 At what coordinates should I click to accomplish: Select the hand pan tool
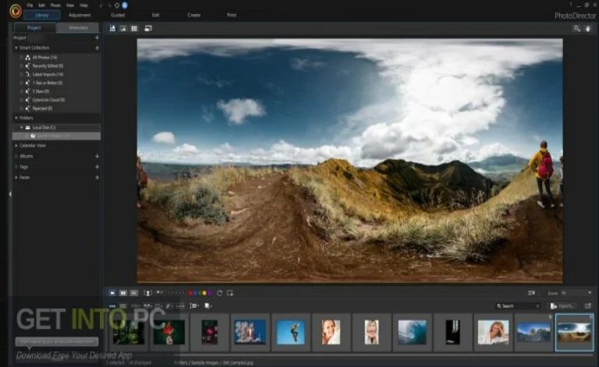[x=588, y=29]
